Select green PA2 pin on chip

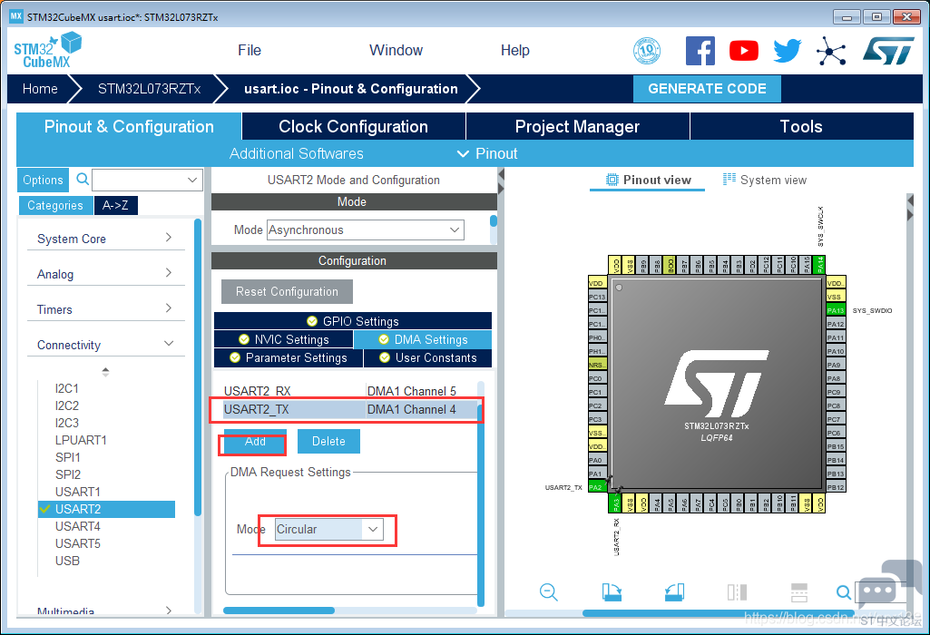point(597,487)
